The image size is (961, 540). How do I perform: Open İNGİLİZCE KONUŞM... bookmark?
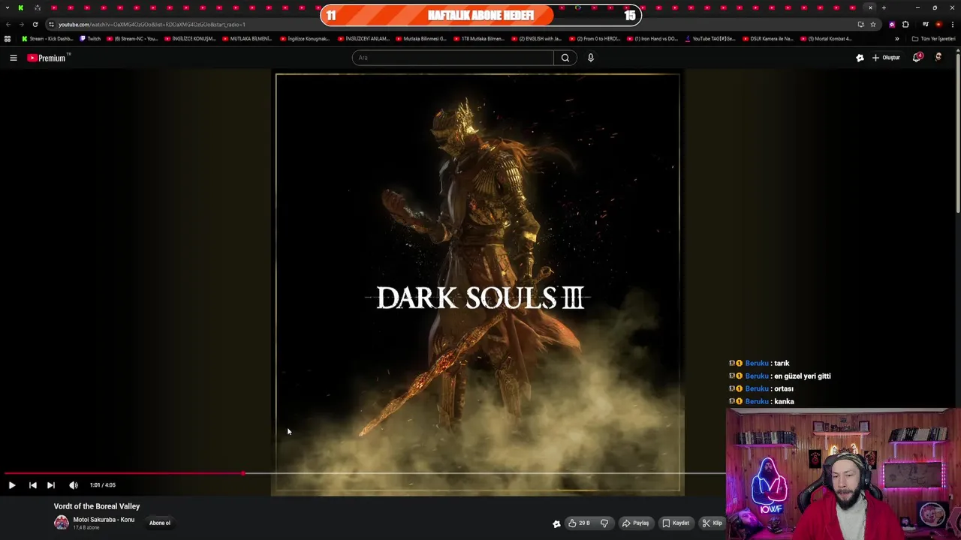[191, 38]
